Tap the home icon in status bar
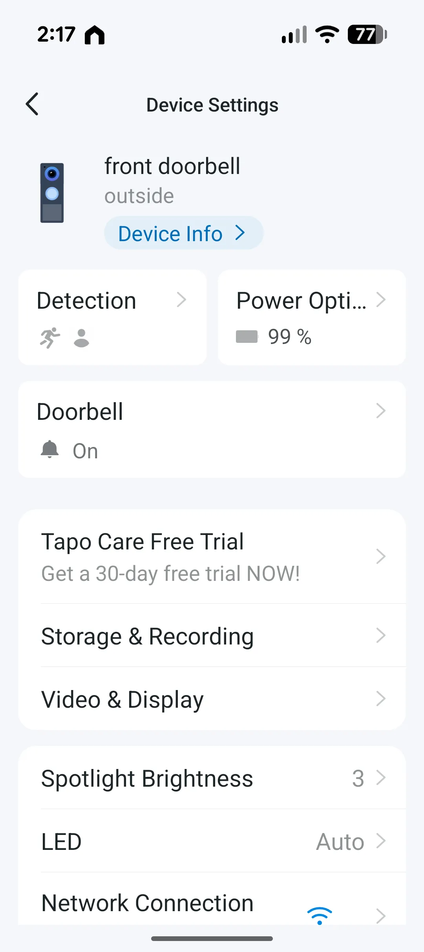424x952 pixels. coord(95,35)
